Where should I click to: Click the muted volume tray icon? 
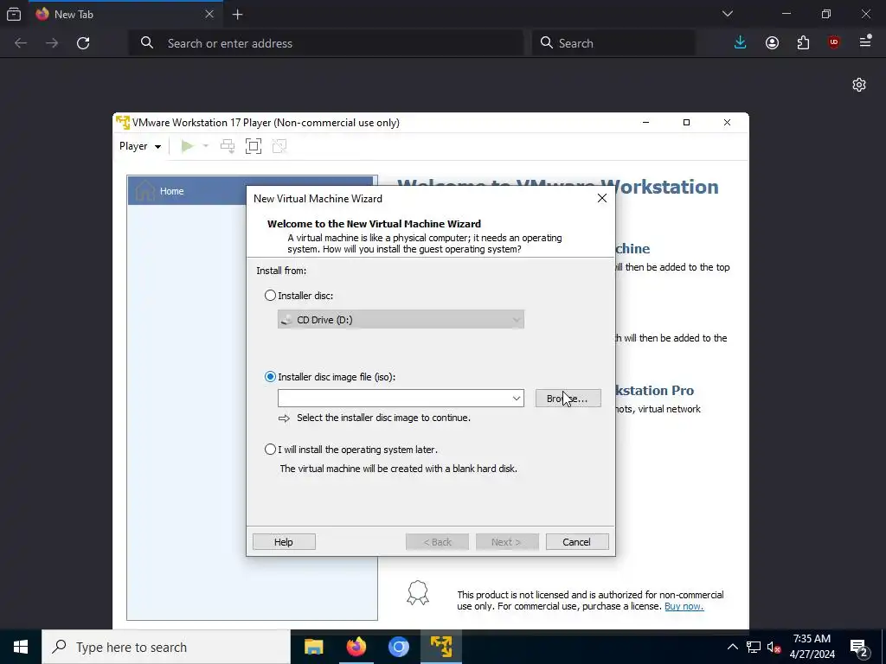(774, 647)
